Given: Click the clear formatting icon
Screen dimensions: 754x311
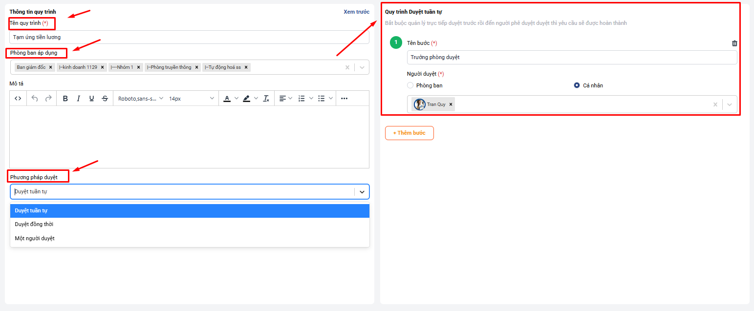Looking at the screenshot, I should (266, 99).
